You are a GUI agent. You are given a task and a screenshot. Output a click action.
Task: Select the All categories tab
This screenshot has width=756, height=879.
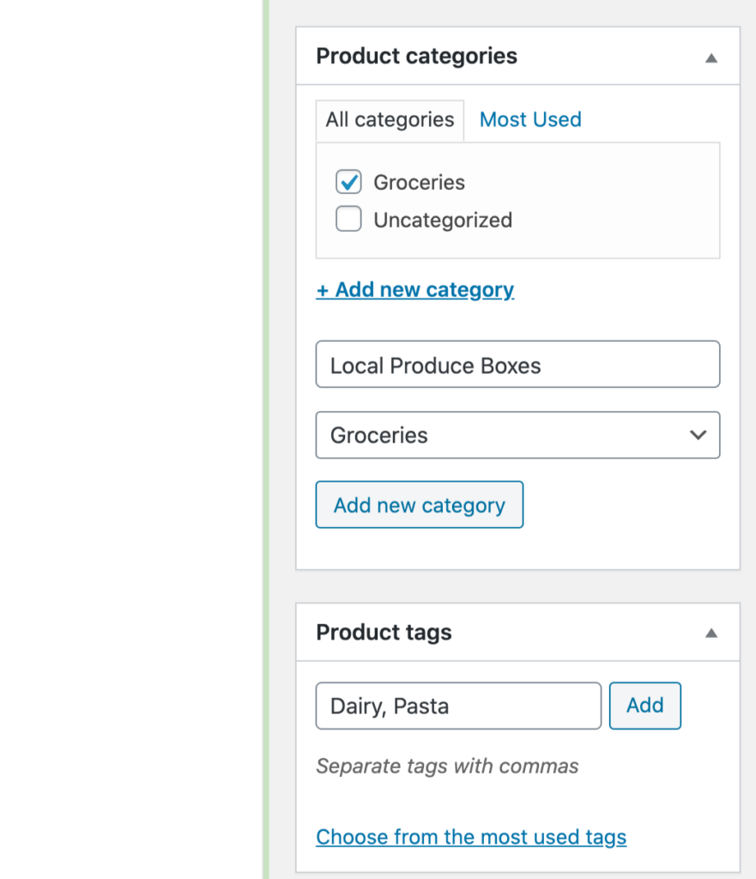click(x=390, y=119)
